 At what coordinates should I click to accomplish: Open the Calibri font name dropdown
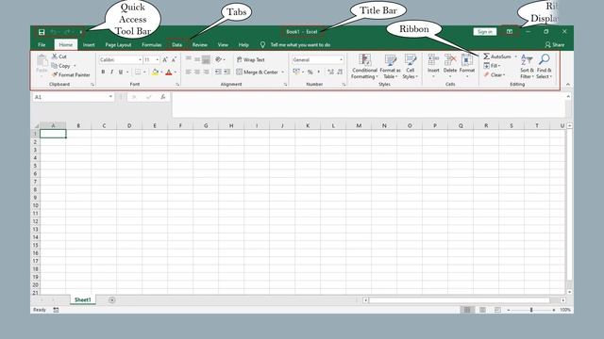click(140, 60)
